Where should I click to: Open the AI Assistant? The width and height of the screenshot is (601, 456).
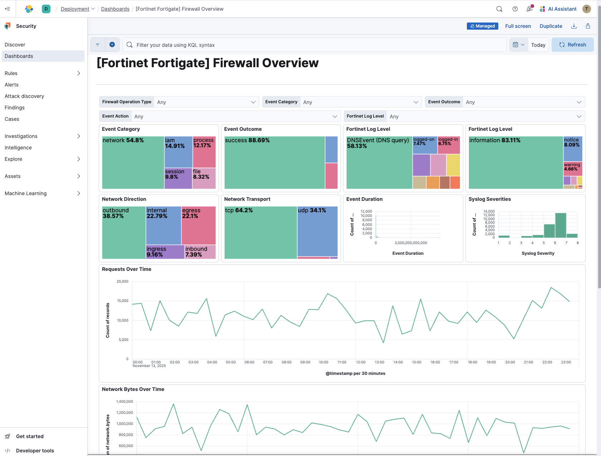558,9
